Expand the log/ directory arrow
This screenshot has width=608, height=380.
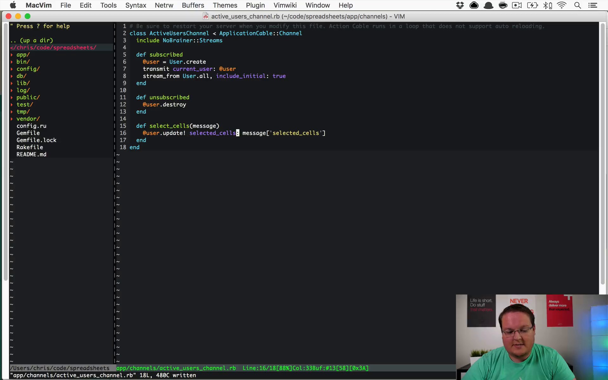pos(12,90)
